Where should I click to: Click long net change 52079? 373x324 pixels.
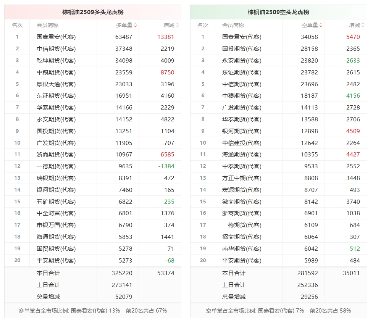(124, 297)
